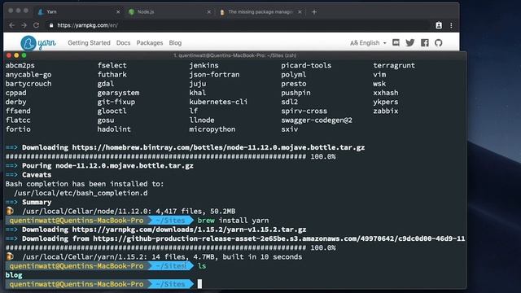The width and height of the screenshot is (521, 293).
Task: Click 'zabbix' in terminal output
Action: 385,111
